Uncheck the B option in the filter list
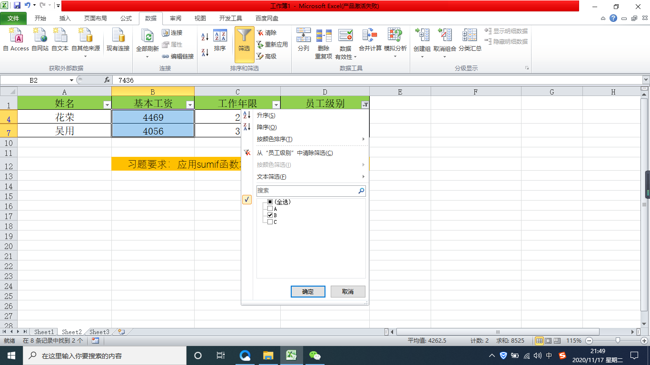Image resolution: width=650 pixels, height=365 pixels. click(x=270, y=215)
